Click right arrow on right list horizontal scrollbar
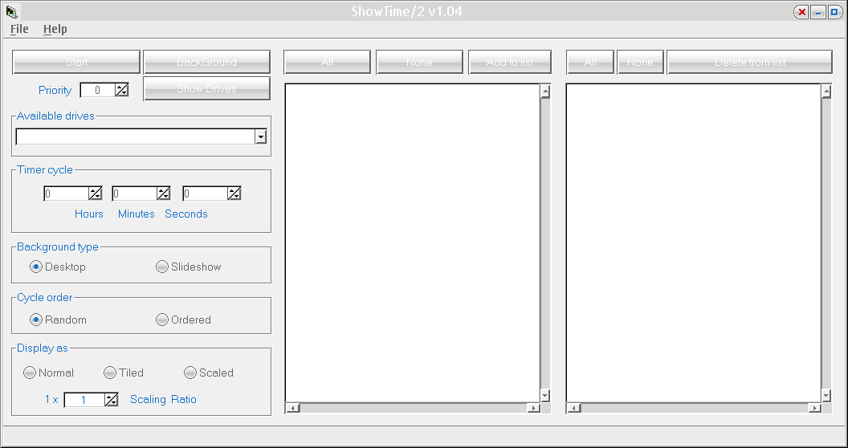The image size is (848, 448). tap(814, 408)
